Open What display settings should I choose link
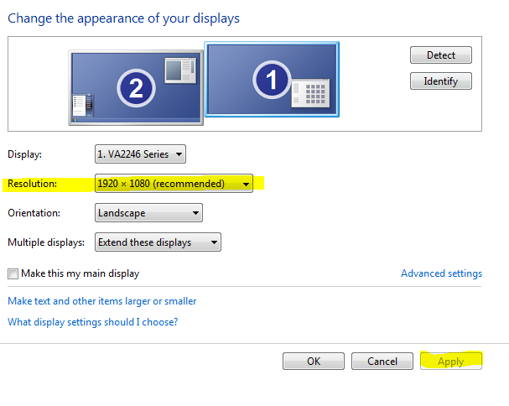 point(92,322)
